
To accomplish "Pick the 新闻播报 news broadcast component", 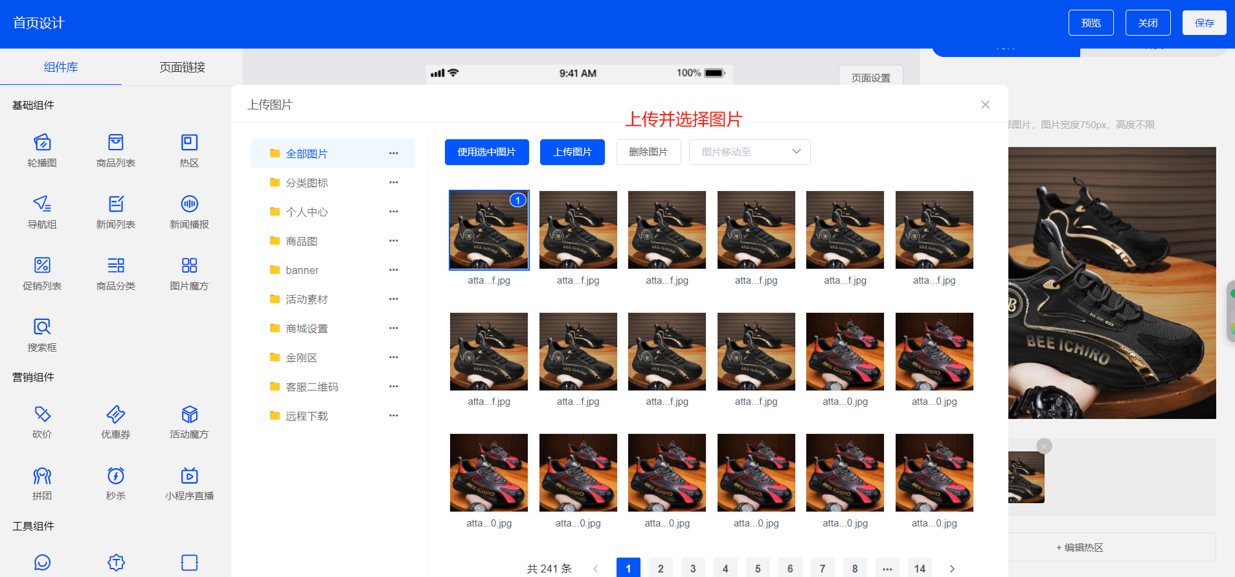I will [189, 212].
